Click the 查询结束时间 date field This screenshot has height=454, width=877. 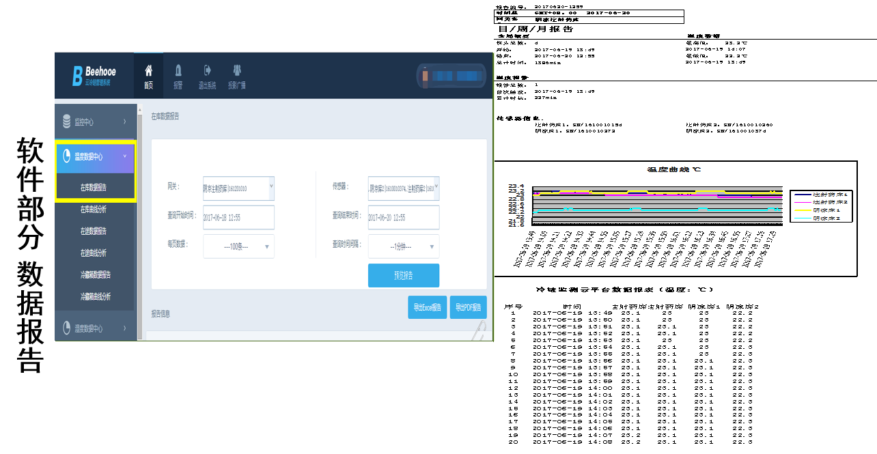point(404,218)
